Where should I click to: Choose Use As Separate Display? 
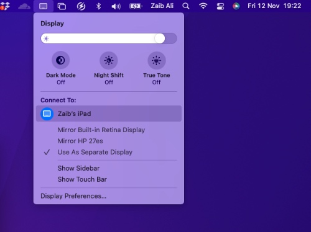pos(95,152)
